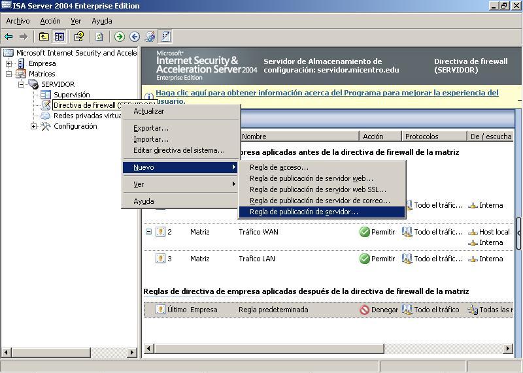
Task: Click Exportar in the context menu
Action: [x=151, y=128]
